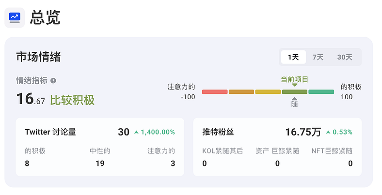
Task: Switch to the 30天 time range tab
Action: pos(345,57)
